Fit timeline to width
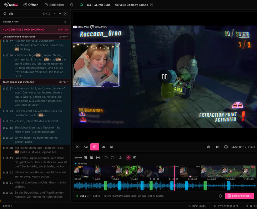Screen dimensions: 257x209 tap(98, 158)
